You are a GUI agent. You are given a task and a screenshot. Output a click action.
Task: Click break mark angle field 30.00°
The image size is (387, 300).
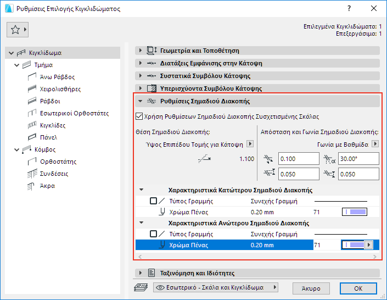click(x=358, y=159)
